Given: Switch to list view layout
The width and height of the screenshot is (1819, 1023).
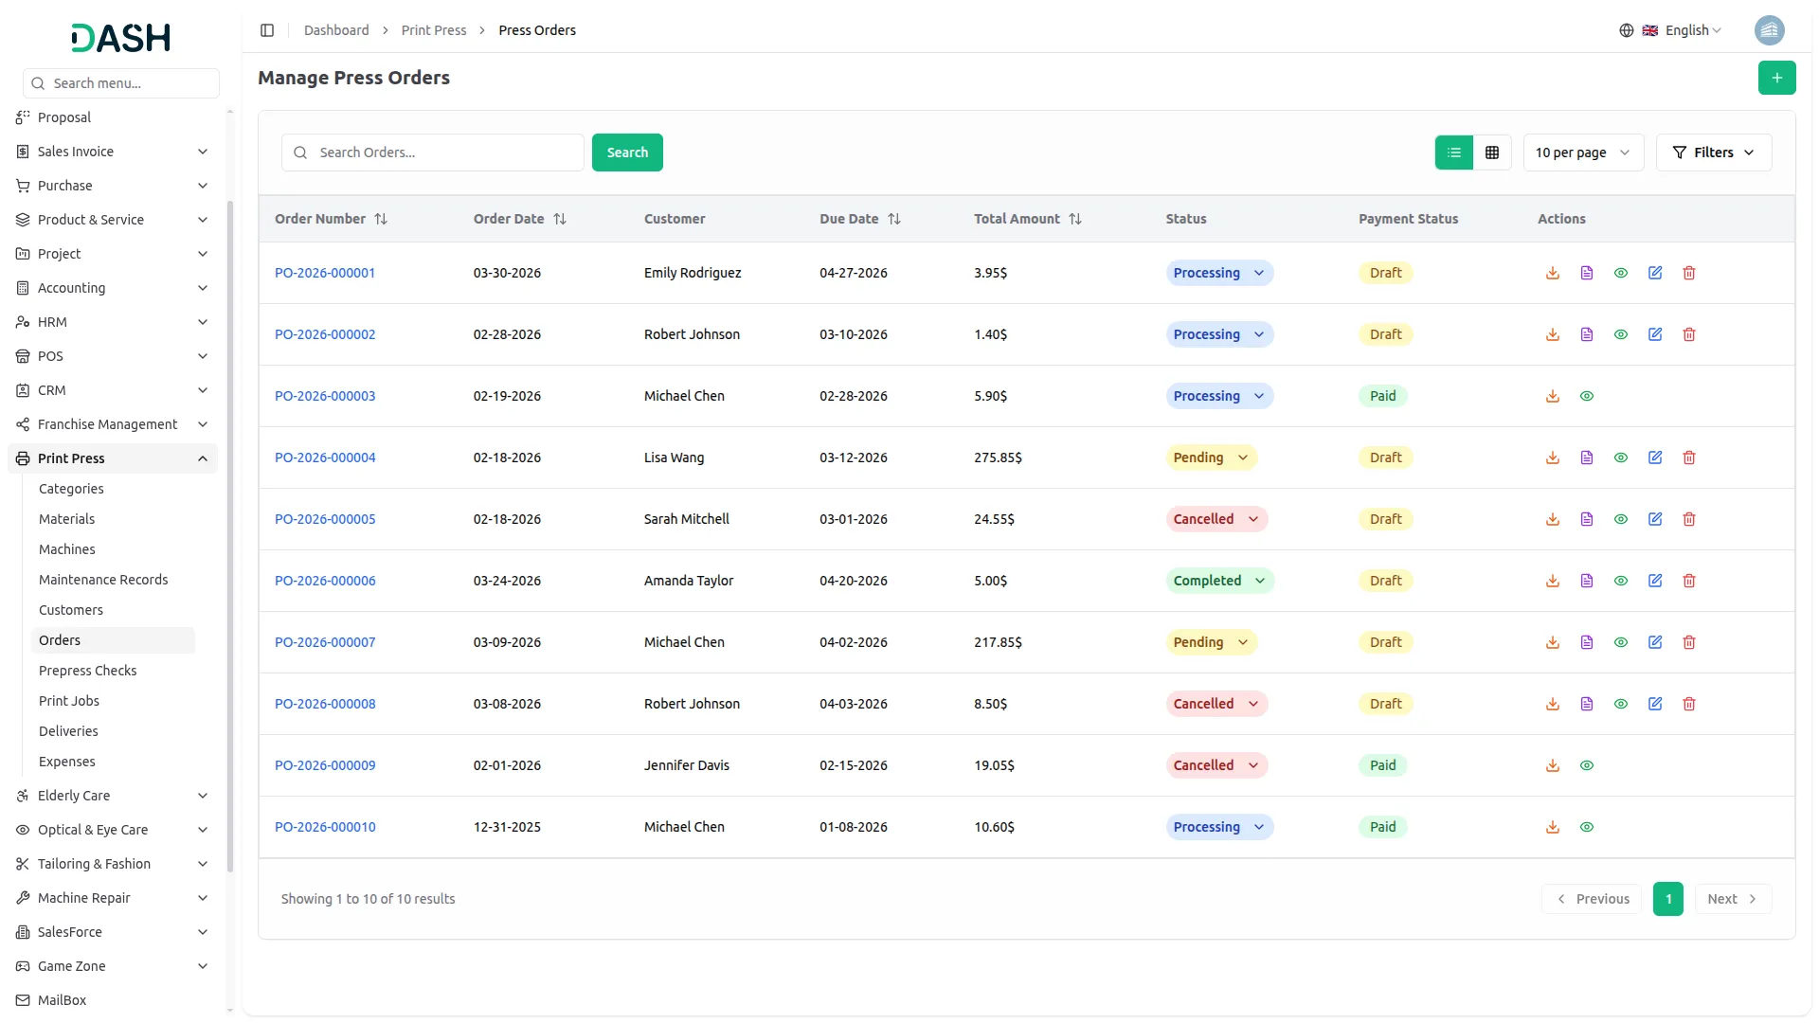Looking at the screenshot, I should click(1453, 153).
